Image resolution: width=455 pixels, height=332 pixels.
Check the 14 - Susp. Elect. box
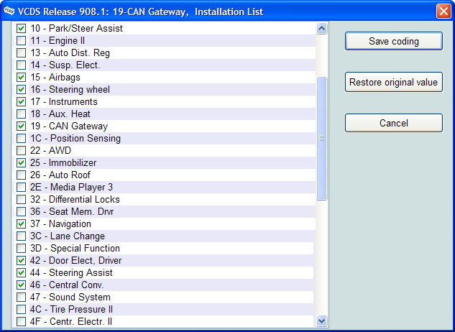pyautogui.click(x=21, y=65)
